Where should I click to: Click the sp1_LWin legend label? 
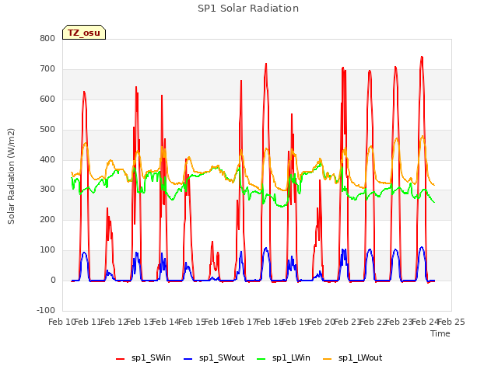click(x=291, y=358)
